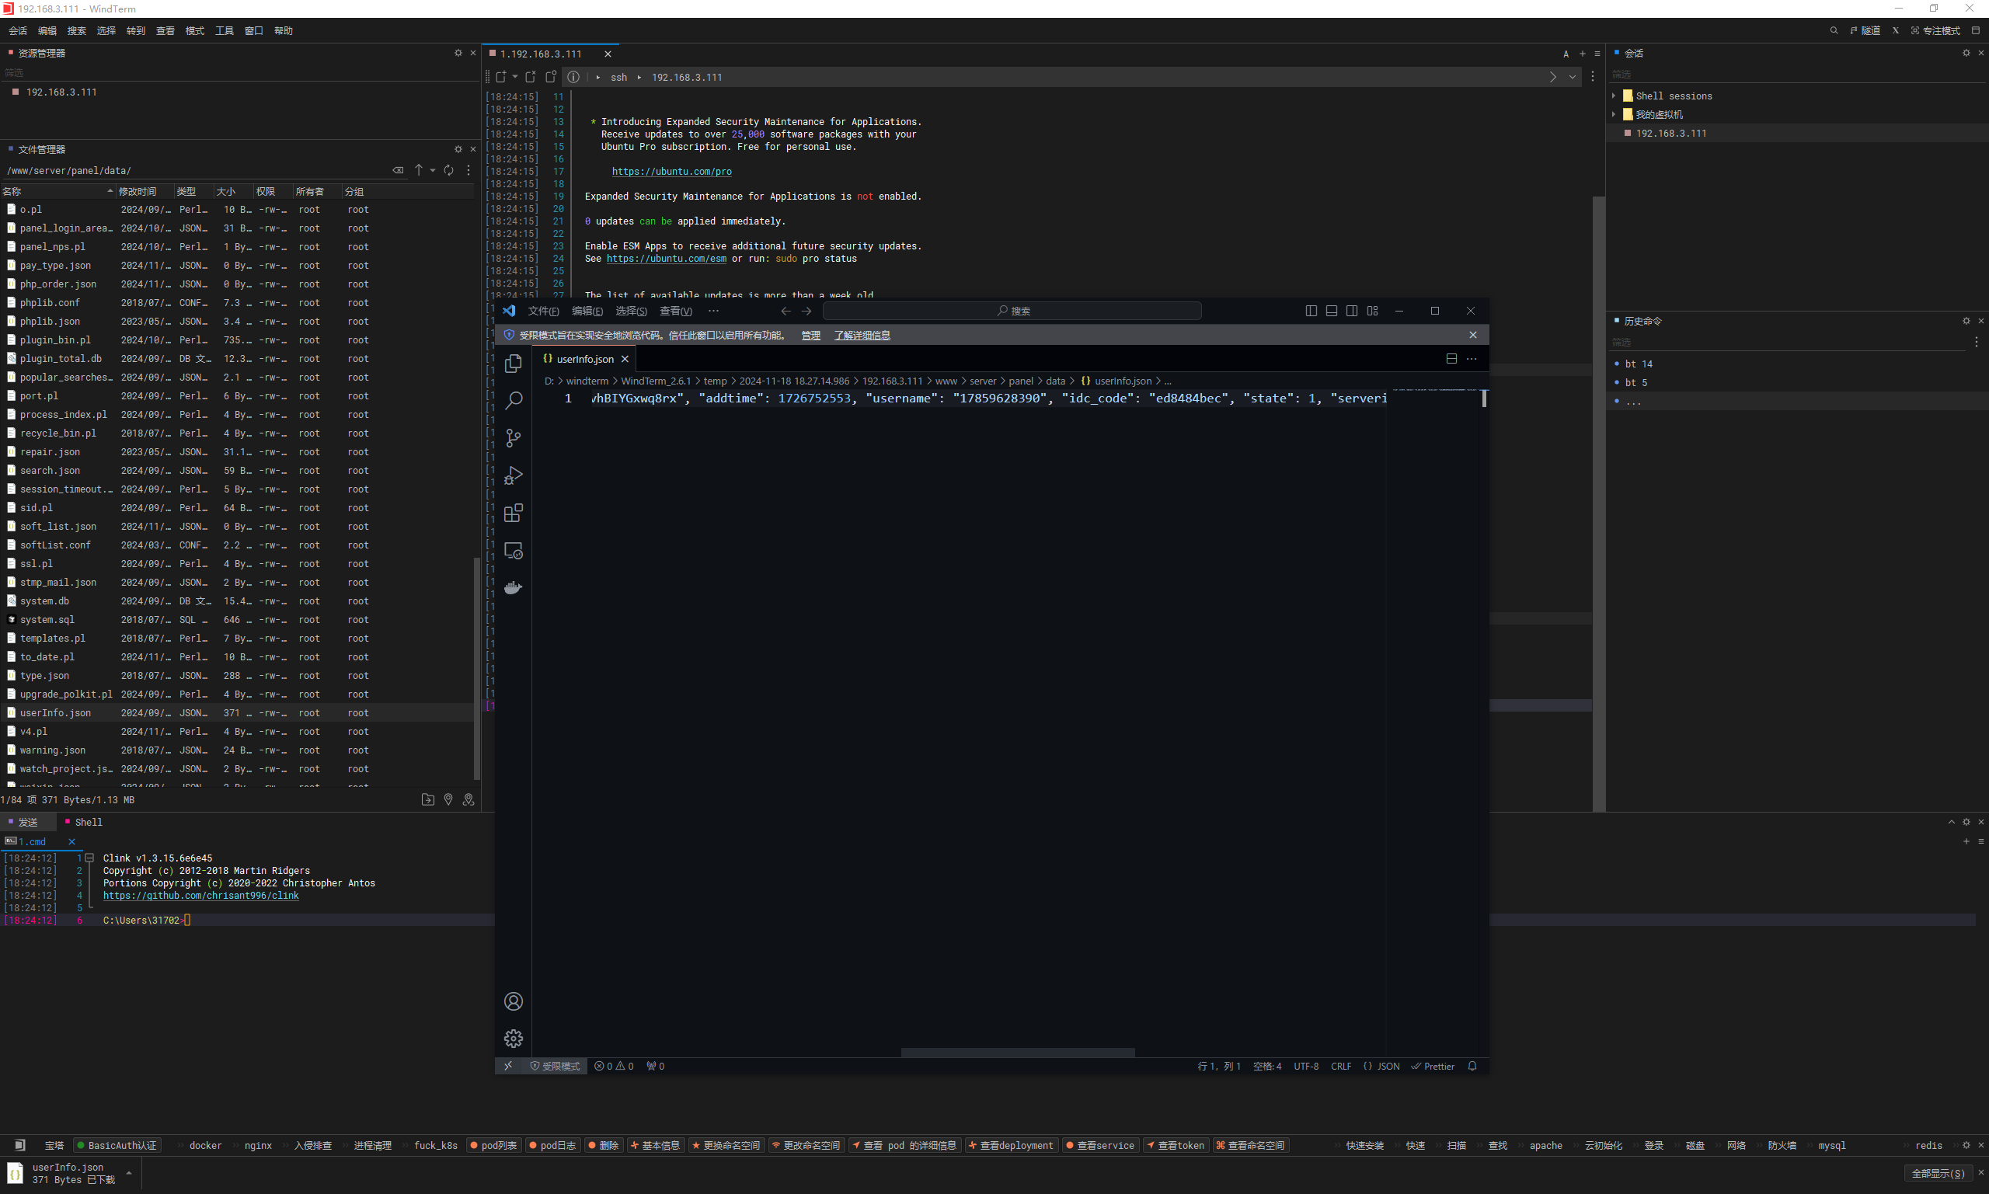Open Source Control view in VS Code
The image size is (1989, 1194).
[x=514, y=437]
